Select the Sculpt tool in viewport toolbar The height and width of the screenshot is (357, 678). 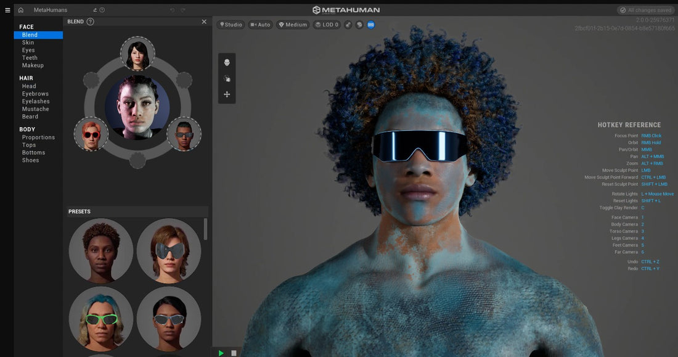click(x=227, y=78)
